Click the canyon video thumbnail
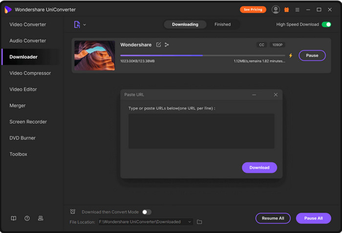This screenshot has width=342, height=233. (95, 55)
